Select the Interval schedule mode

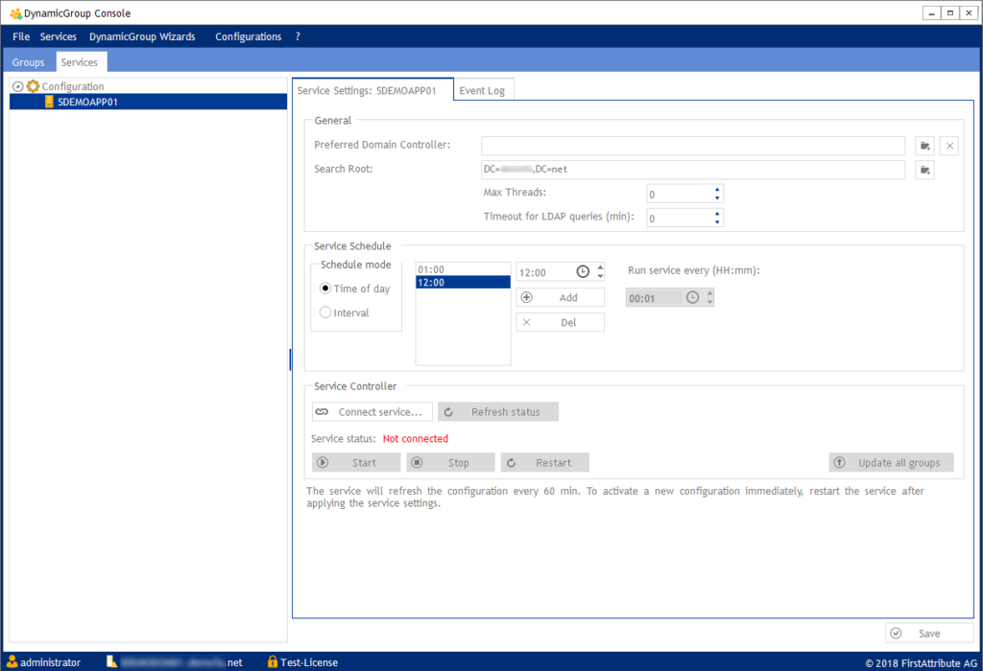(x=324, y=312)
